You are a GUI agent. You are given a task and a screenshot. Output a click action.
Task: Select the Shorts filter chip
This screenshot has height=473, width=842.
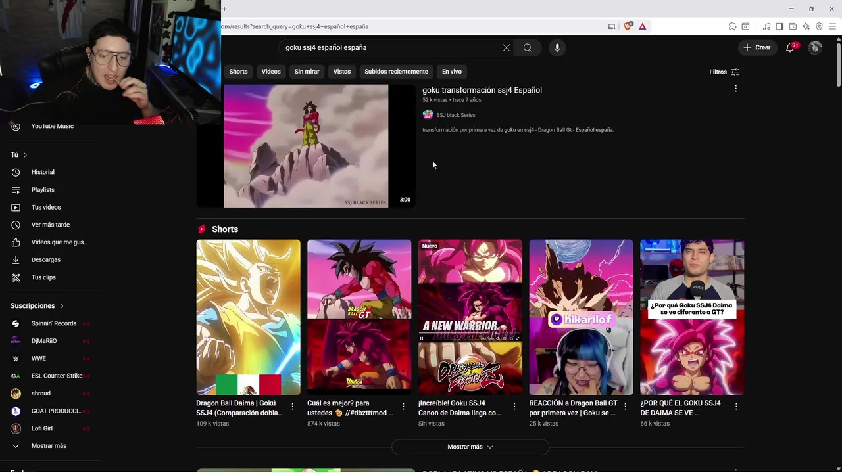[x=238, y=72]
